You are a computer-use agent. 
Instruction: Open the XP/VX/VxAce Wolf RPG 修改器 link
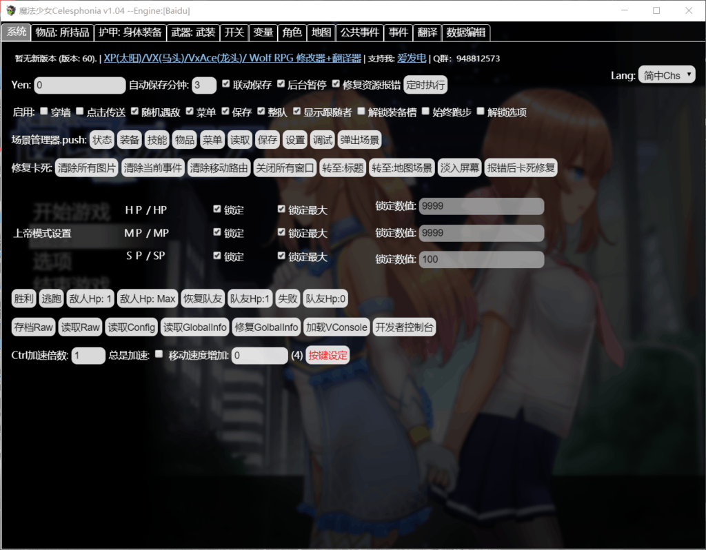click(232, 59)
